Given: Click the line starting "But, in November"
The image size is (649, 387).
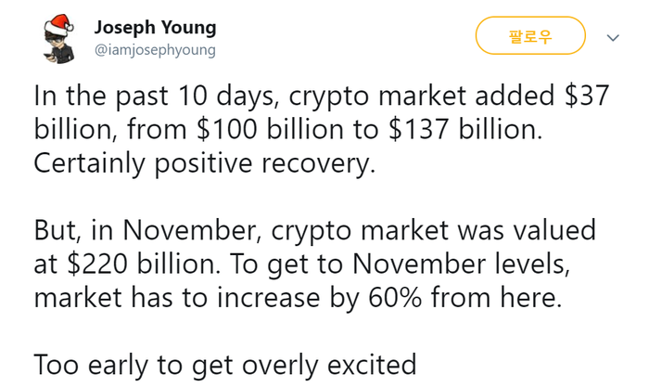Looking at the screenshot, I should point(314,231).
